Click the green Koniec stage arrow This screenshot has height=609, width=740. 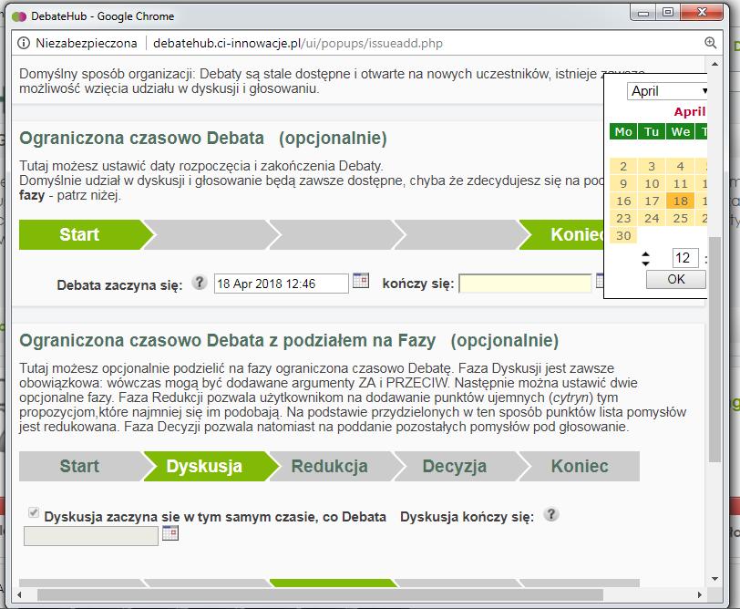(x=561, y=234)
